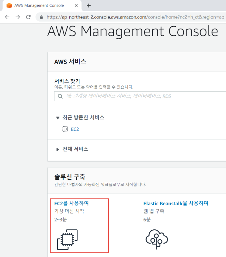Click the Elastic Beanstalk cloud tree icon
Image resolution: width=226 pixels, height=257 pixels.
pyautogui.click(x=157, y=239)
